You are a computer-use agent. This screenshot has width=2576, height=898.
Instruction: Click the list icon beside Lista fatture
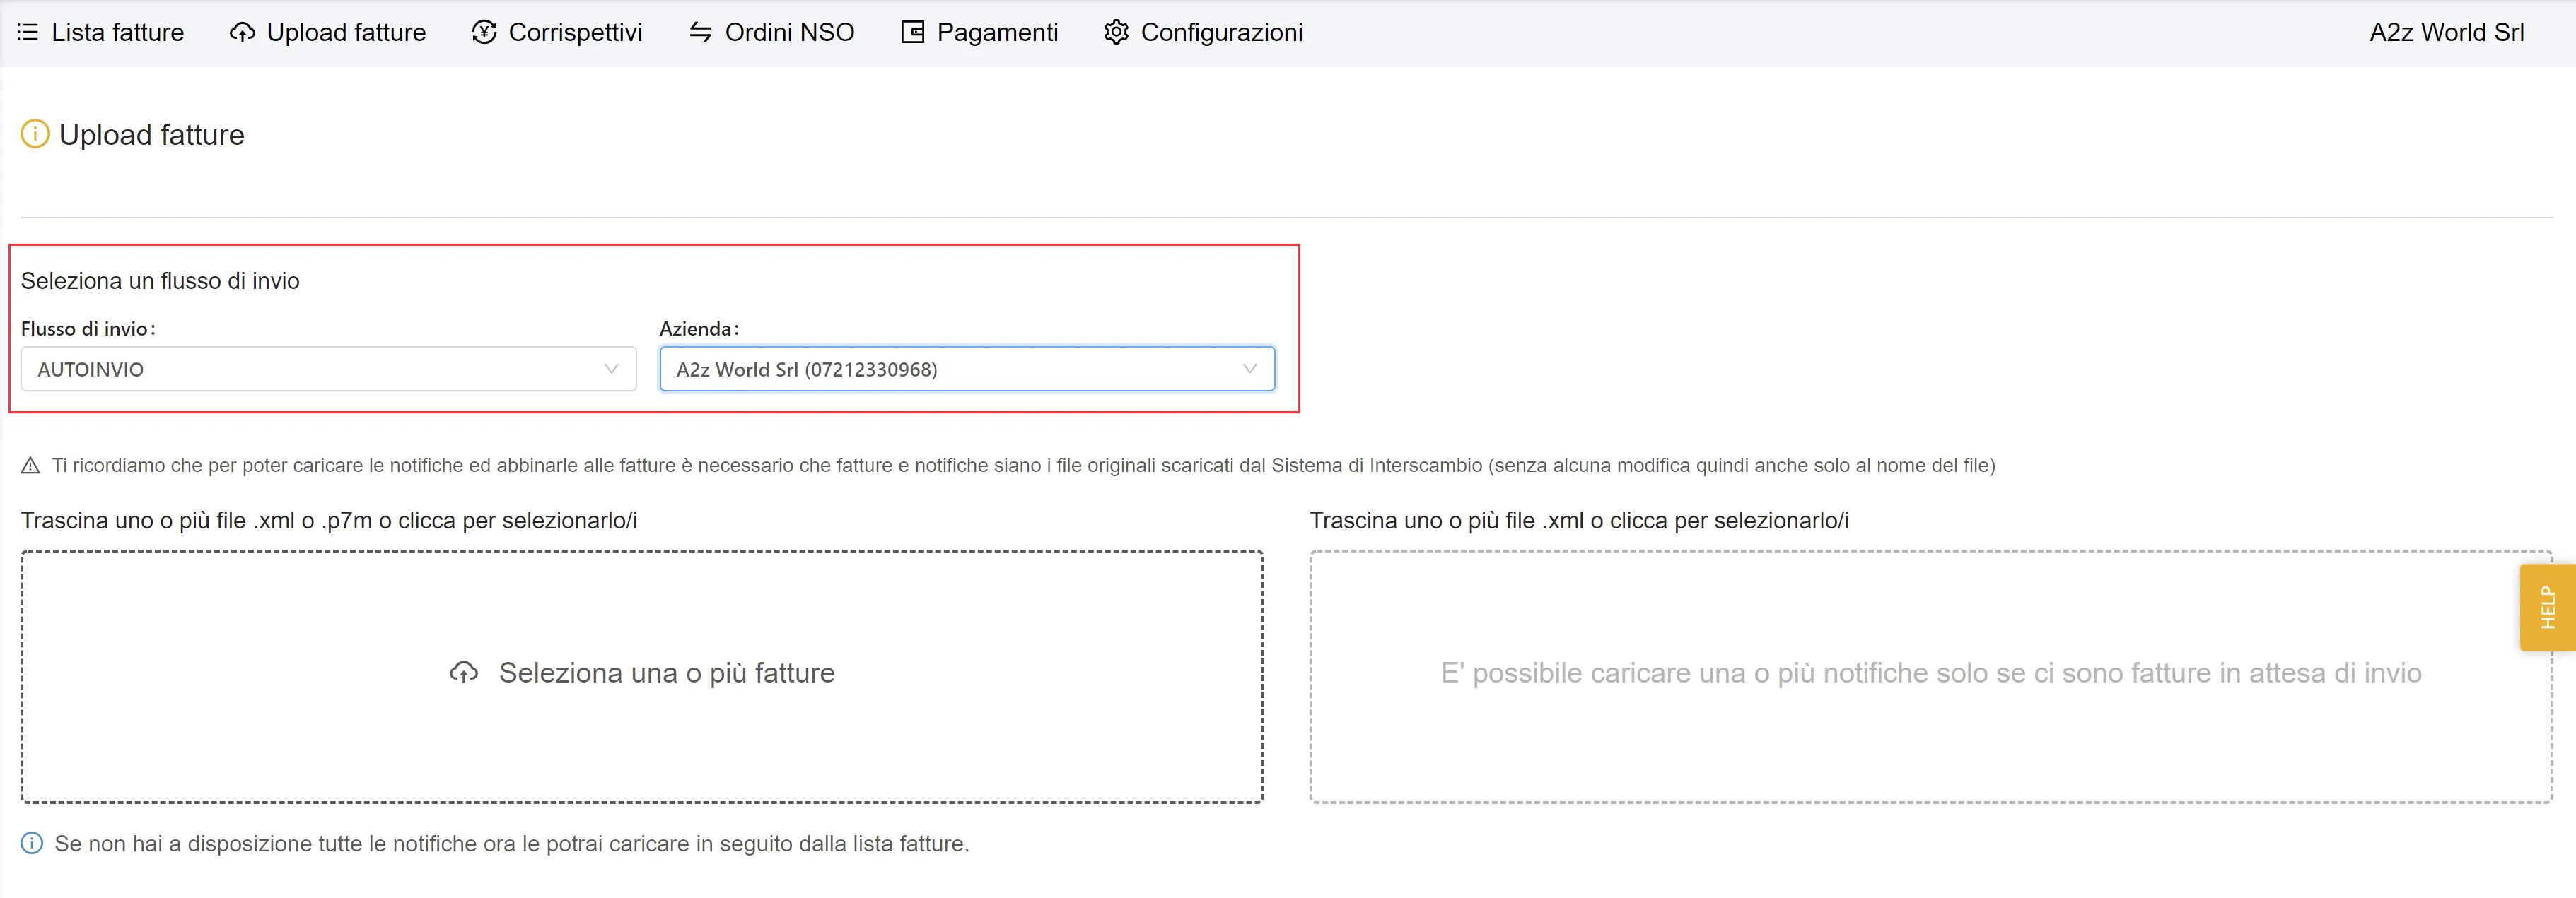pos(28,33)
